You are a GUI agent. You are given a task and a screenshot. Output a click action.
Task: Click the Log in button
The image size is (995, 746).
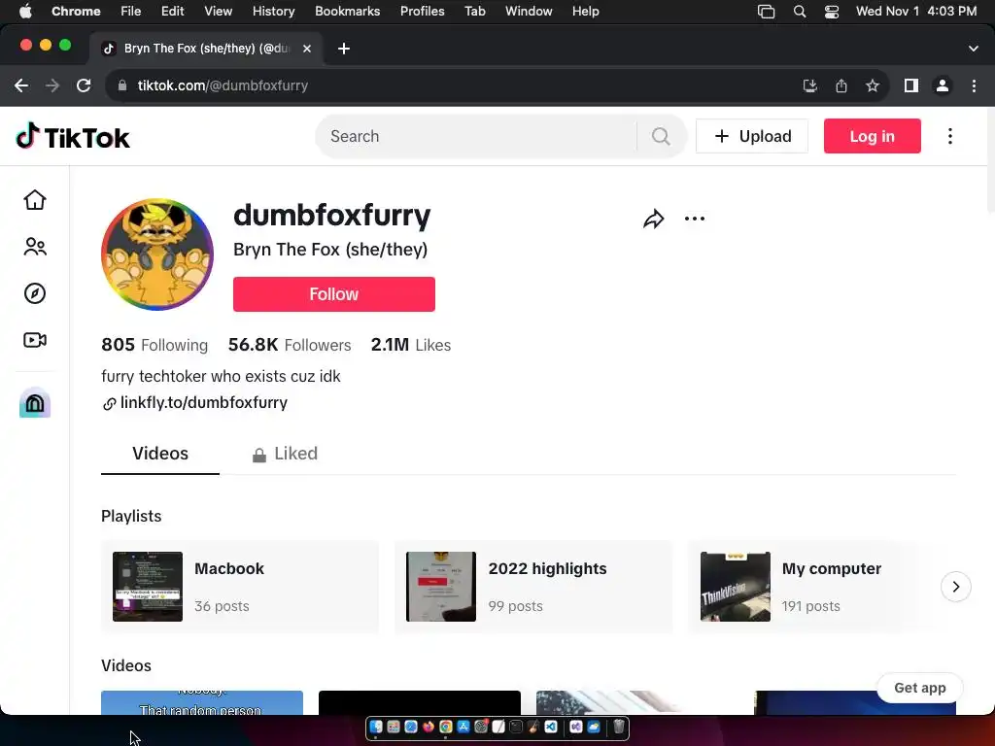point(872,136)
